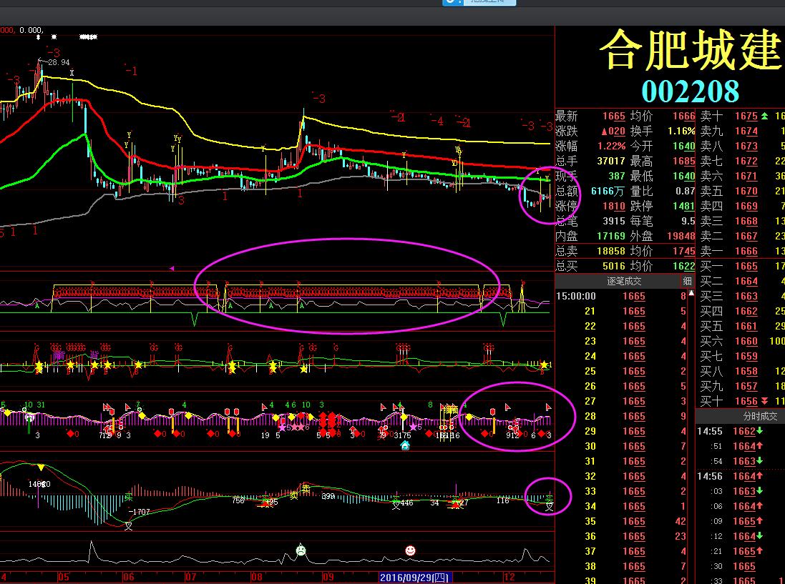Click the 合肥城建 stock name title
The image size is (785, 584).
tap(691, 51)
